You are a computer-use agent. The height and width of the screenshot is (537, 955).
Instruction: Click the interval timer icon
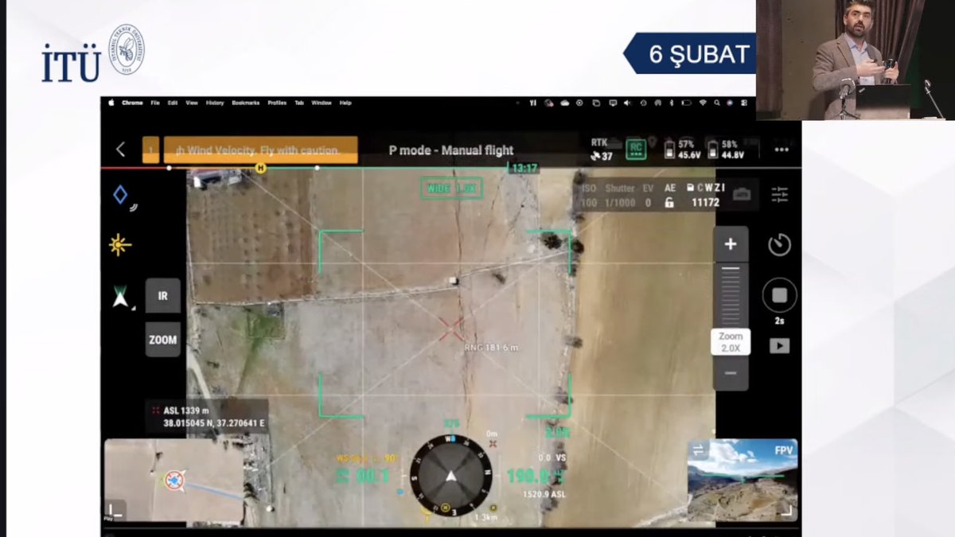[779, 245]
